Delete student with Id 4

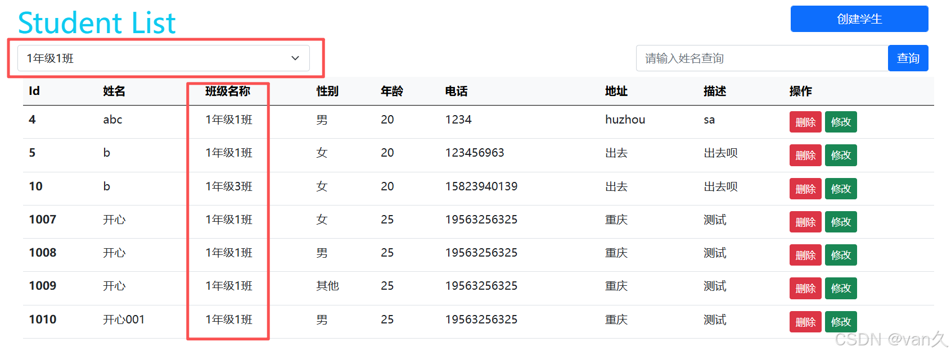tap(805, 122)
